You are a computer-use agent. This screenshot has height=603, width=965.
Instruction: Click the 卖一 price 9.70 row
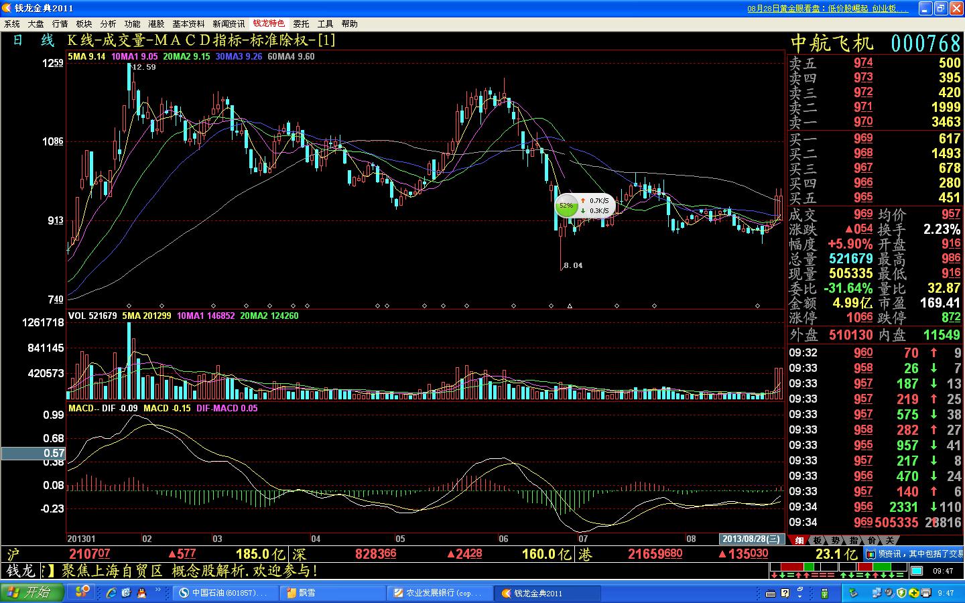[875, 122]
